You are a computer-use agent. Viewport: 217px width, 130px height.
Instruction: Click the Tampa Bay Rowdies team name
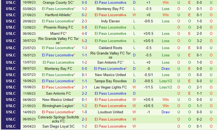coord(110,81)
